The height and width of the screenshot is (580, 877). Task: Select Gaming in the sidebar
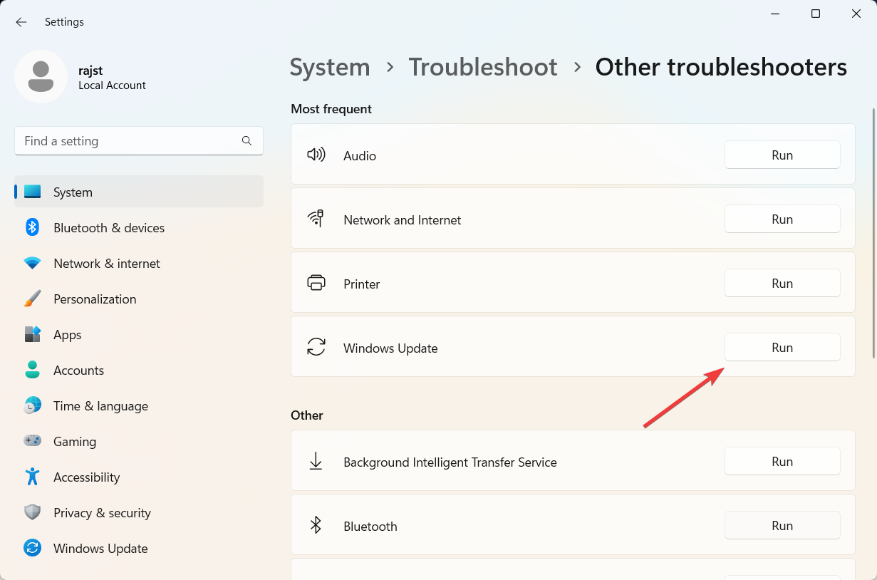139,441
